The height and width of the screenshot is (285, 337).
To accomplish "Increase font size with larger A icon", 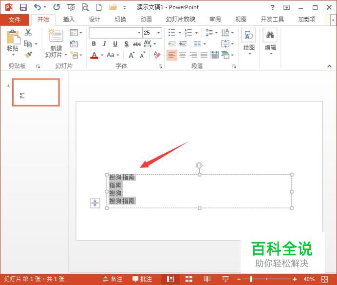I will (x=132, y=55).
